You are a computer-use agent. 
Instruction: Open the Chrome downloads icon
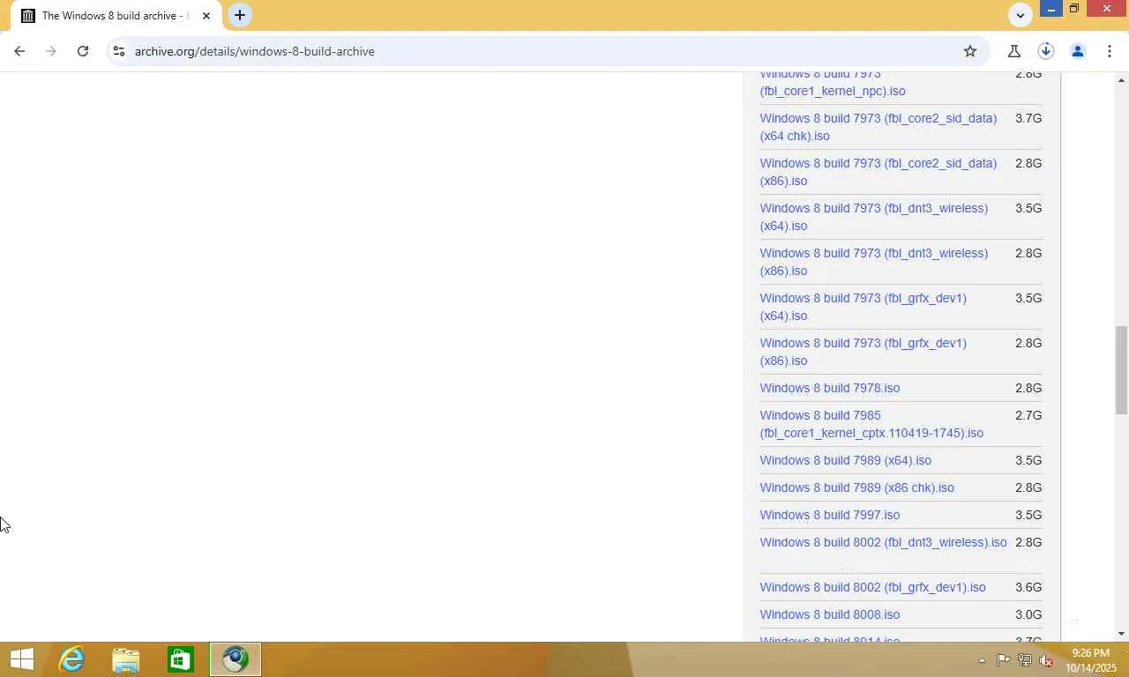1046,51
